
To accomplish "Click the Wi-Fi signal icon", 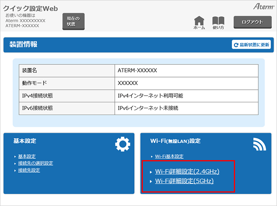I will (x=259, y=144).
